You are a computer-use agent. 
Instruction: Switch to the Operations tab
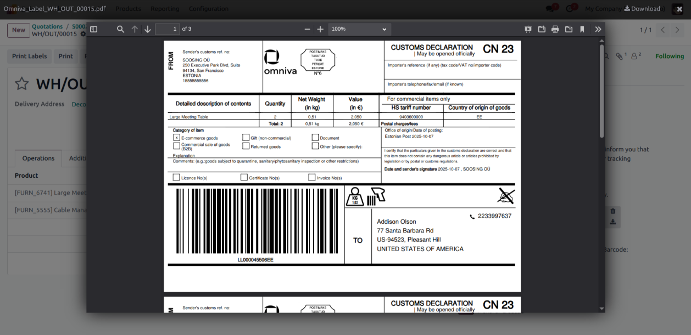click(38, 158)
